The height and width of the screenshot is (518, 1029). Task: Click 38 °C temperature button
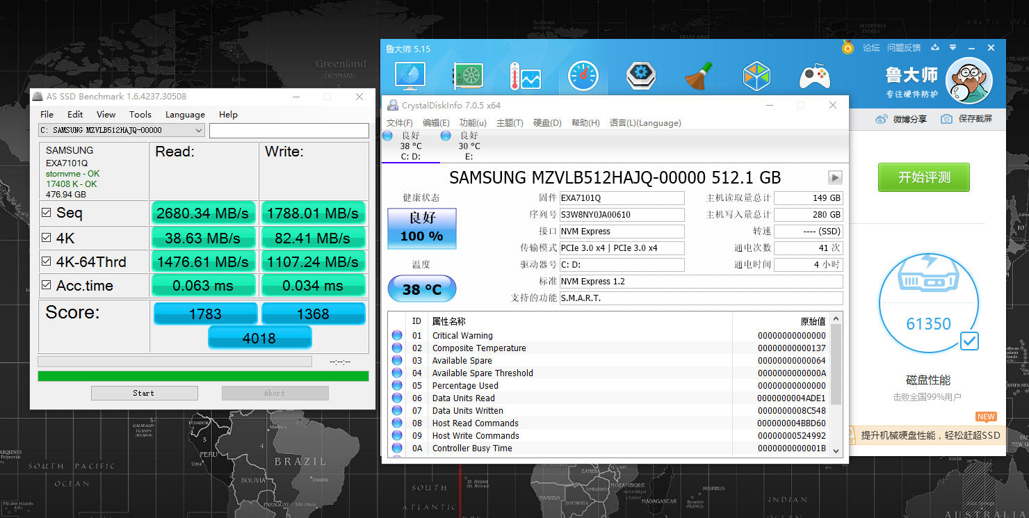pos(421,289)
